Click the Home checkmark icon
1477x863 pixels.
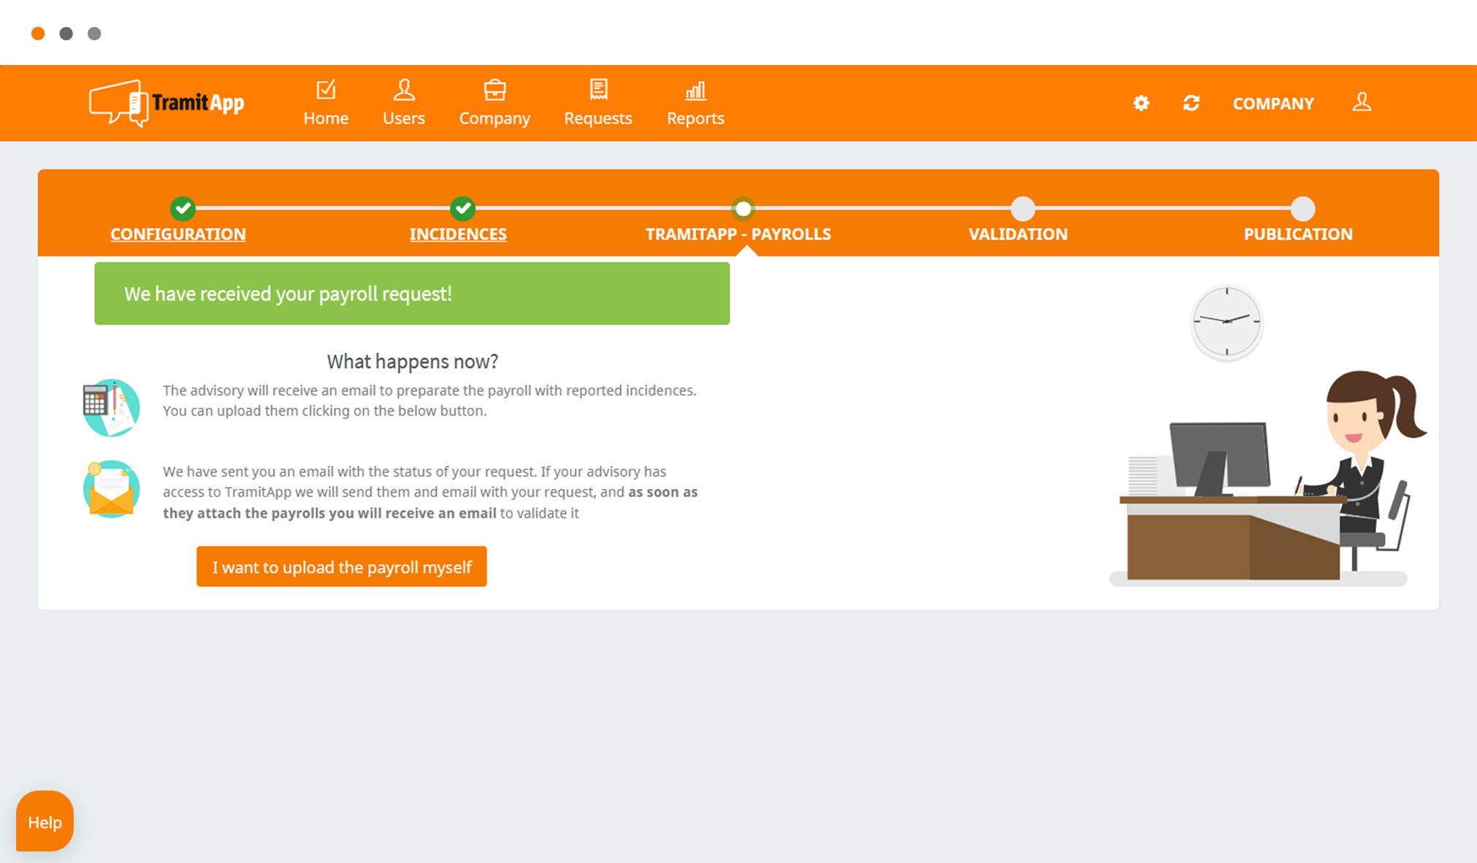(x=326, y=90)
